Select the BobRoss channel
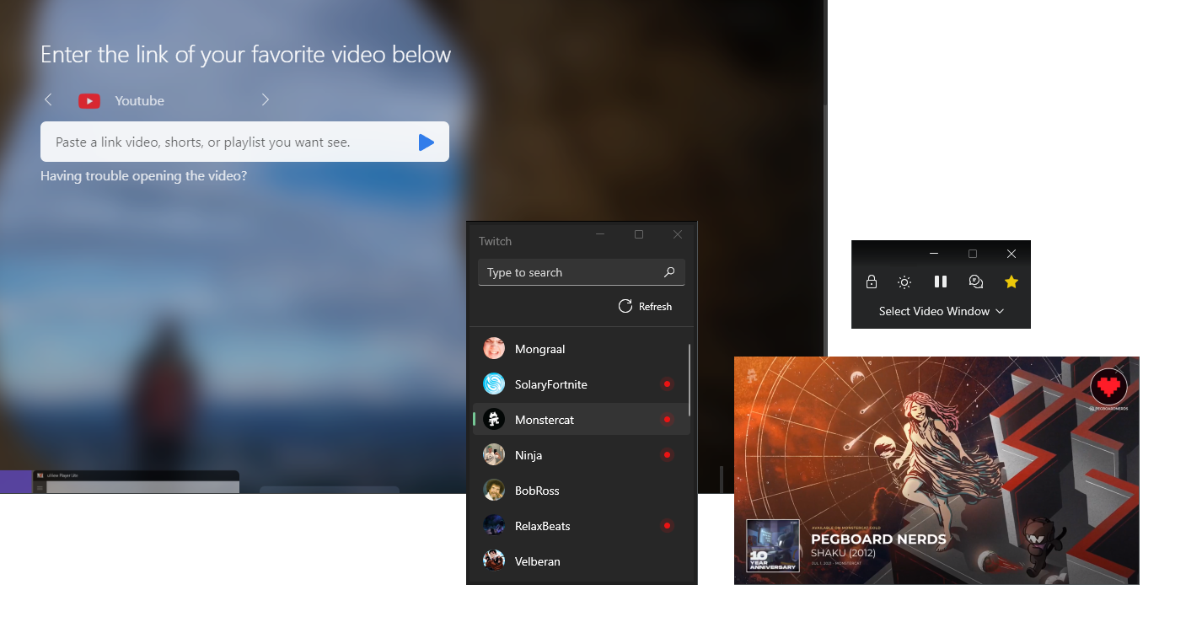This screenshot has width=1202, height=633. pyautogui.click(x=582, y=491)
